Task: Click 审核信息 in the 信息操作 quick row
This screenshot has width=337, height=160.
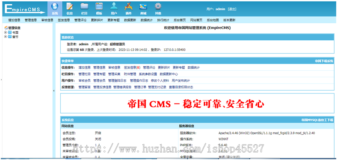Action: click(x=114, y=68)
